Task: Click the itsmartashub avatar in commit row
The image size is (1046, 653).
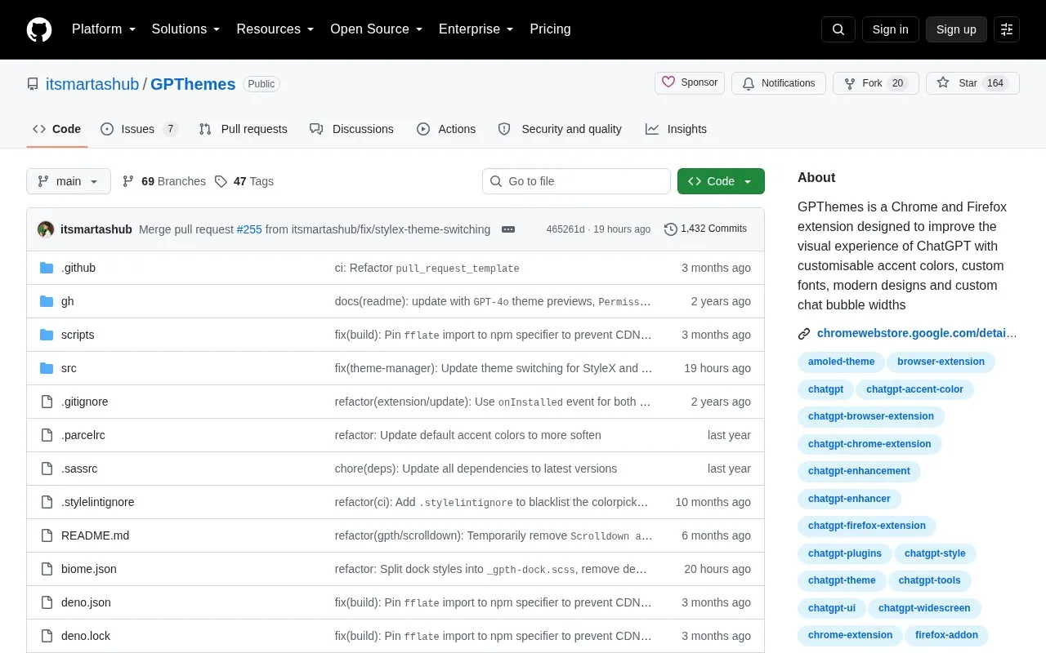Action: pos(46,229)
